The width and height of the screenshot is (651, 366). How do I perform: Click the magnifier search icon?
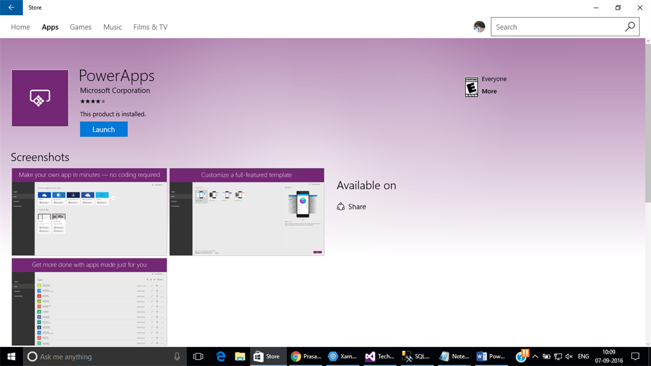click(x=630, y=27)
